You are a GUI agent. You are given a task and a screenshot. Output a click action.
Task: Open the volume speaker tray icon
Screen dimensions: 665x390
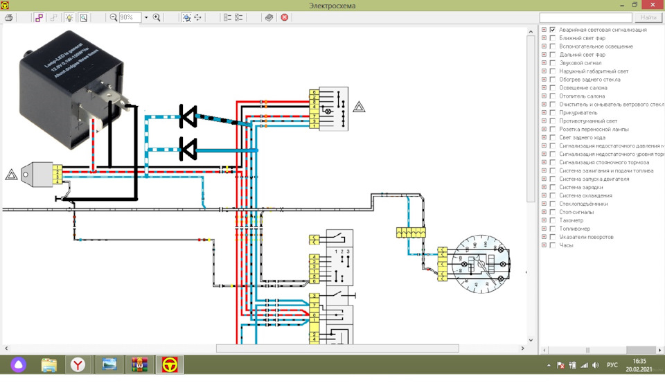(596, 365)
